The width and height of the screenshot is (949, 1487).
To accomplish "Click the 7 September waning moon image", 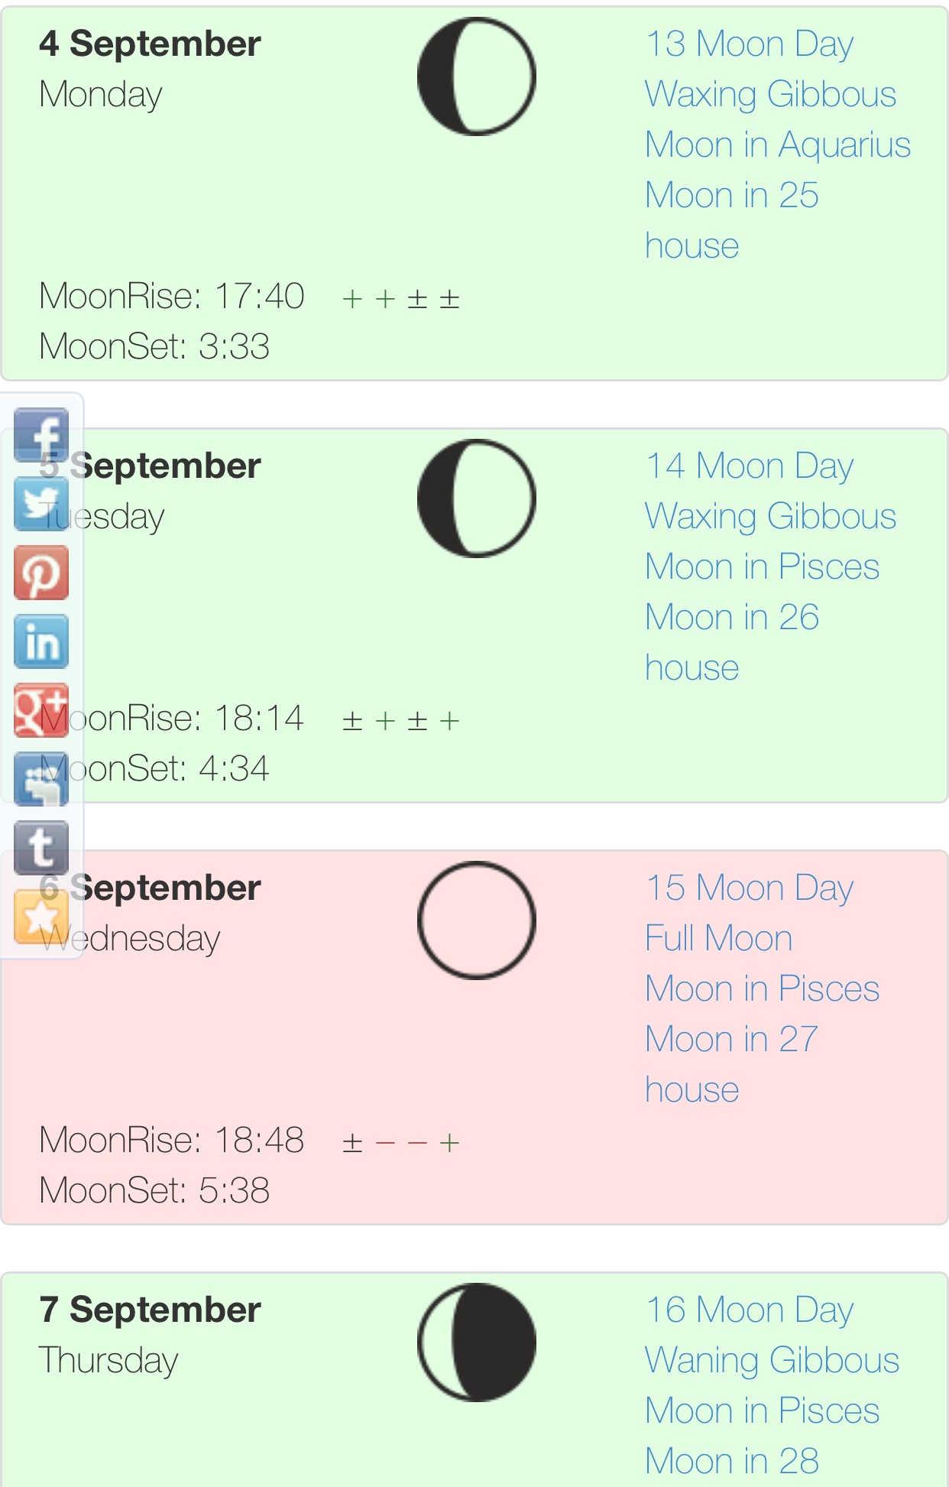I will (x=477, y=1343).
